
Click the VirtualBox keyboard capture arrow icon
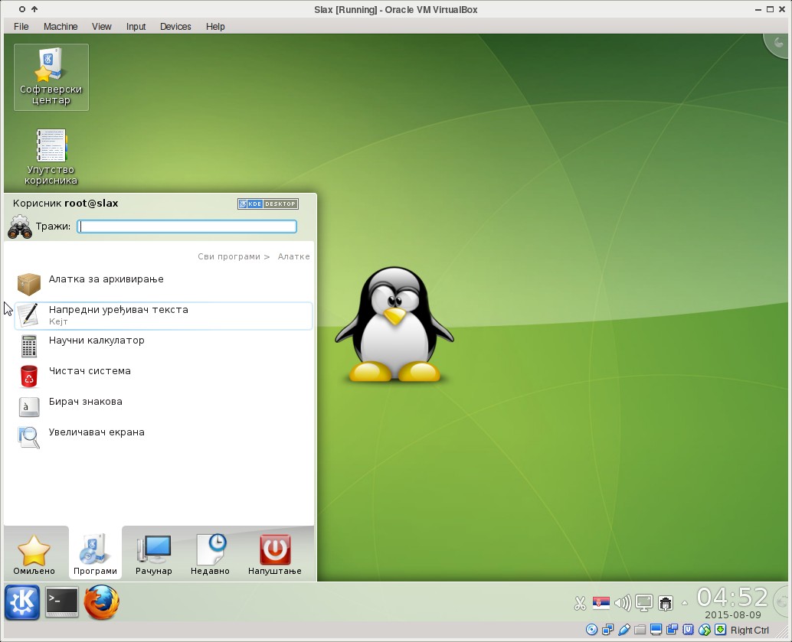pos(721,630)
